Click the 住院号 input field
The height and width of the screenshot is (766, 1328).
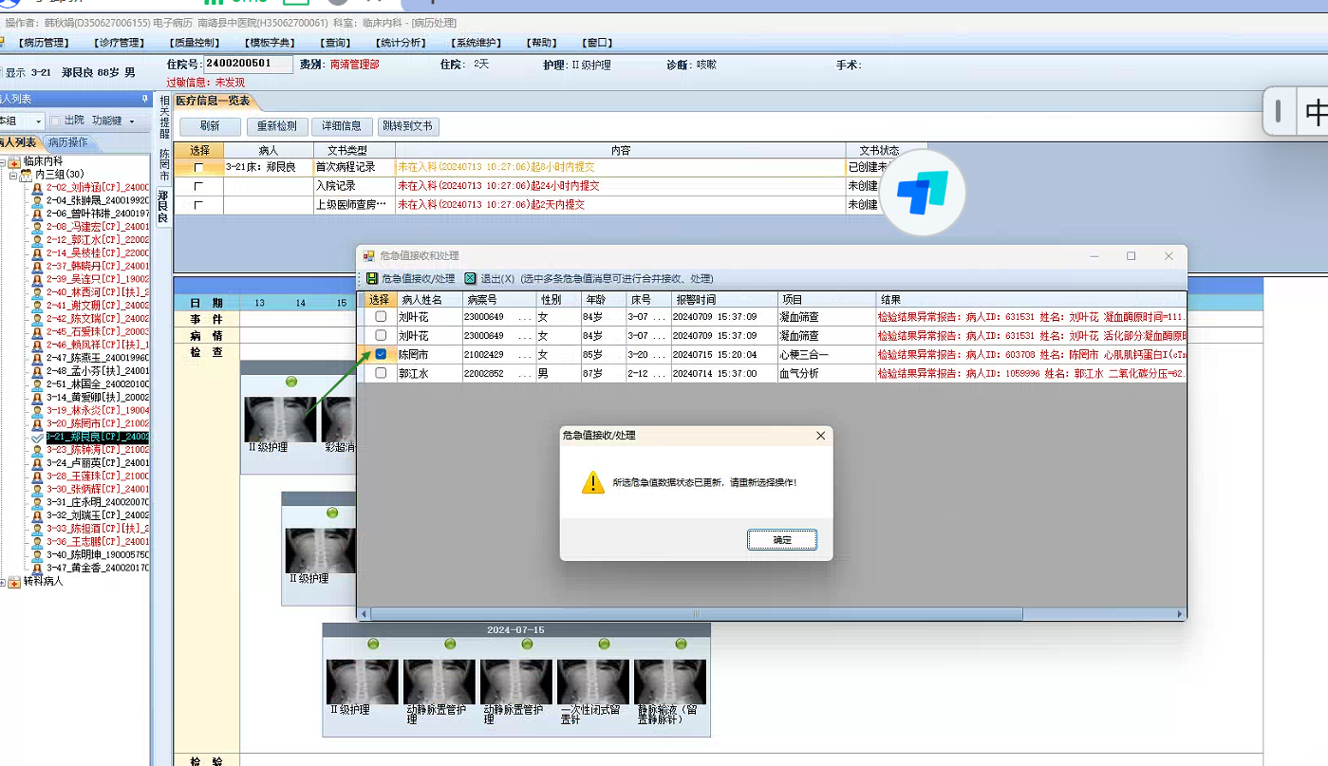coord(249,65)
